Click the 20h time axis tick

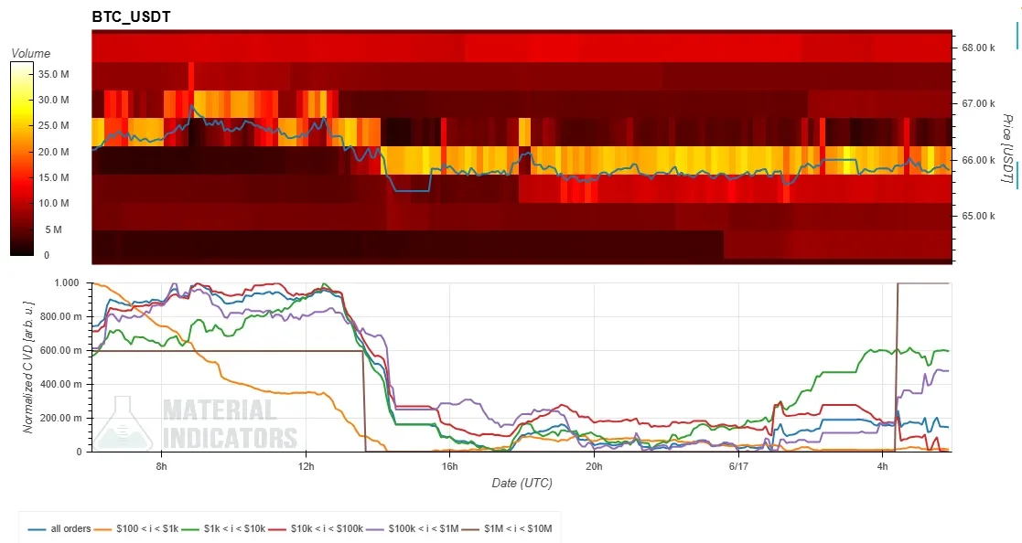[x=594, y=466]
